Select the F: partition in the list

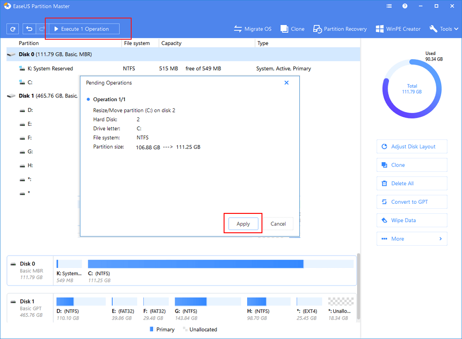pos(43,138)
